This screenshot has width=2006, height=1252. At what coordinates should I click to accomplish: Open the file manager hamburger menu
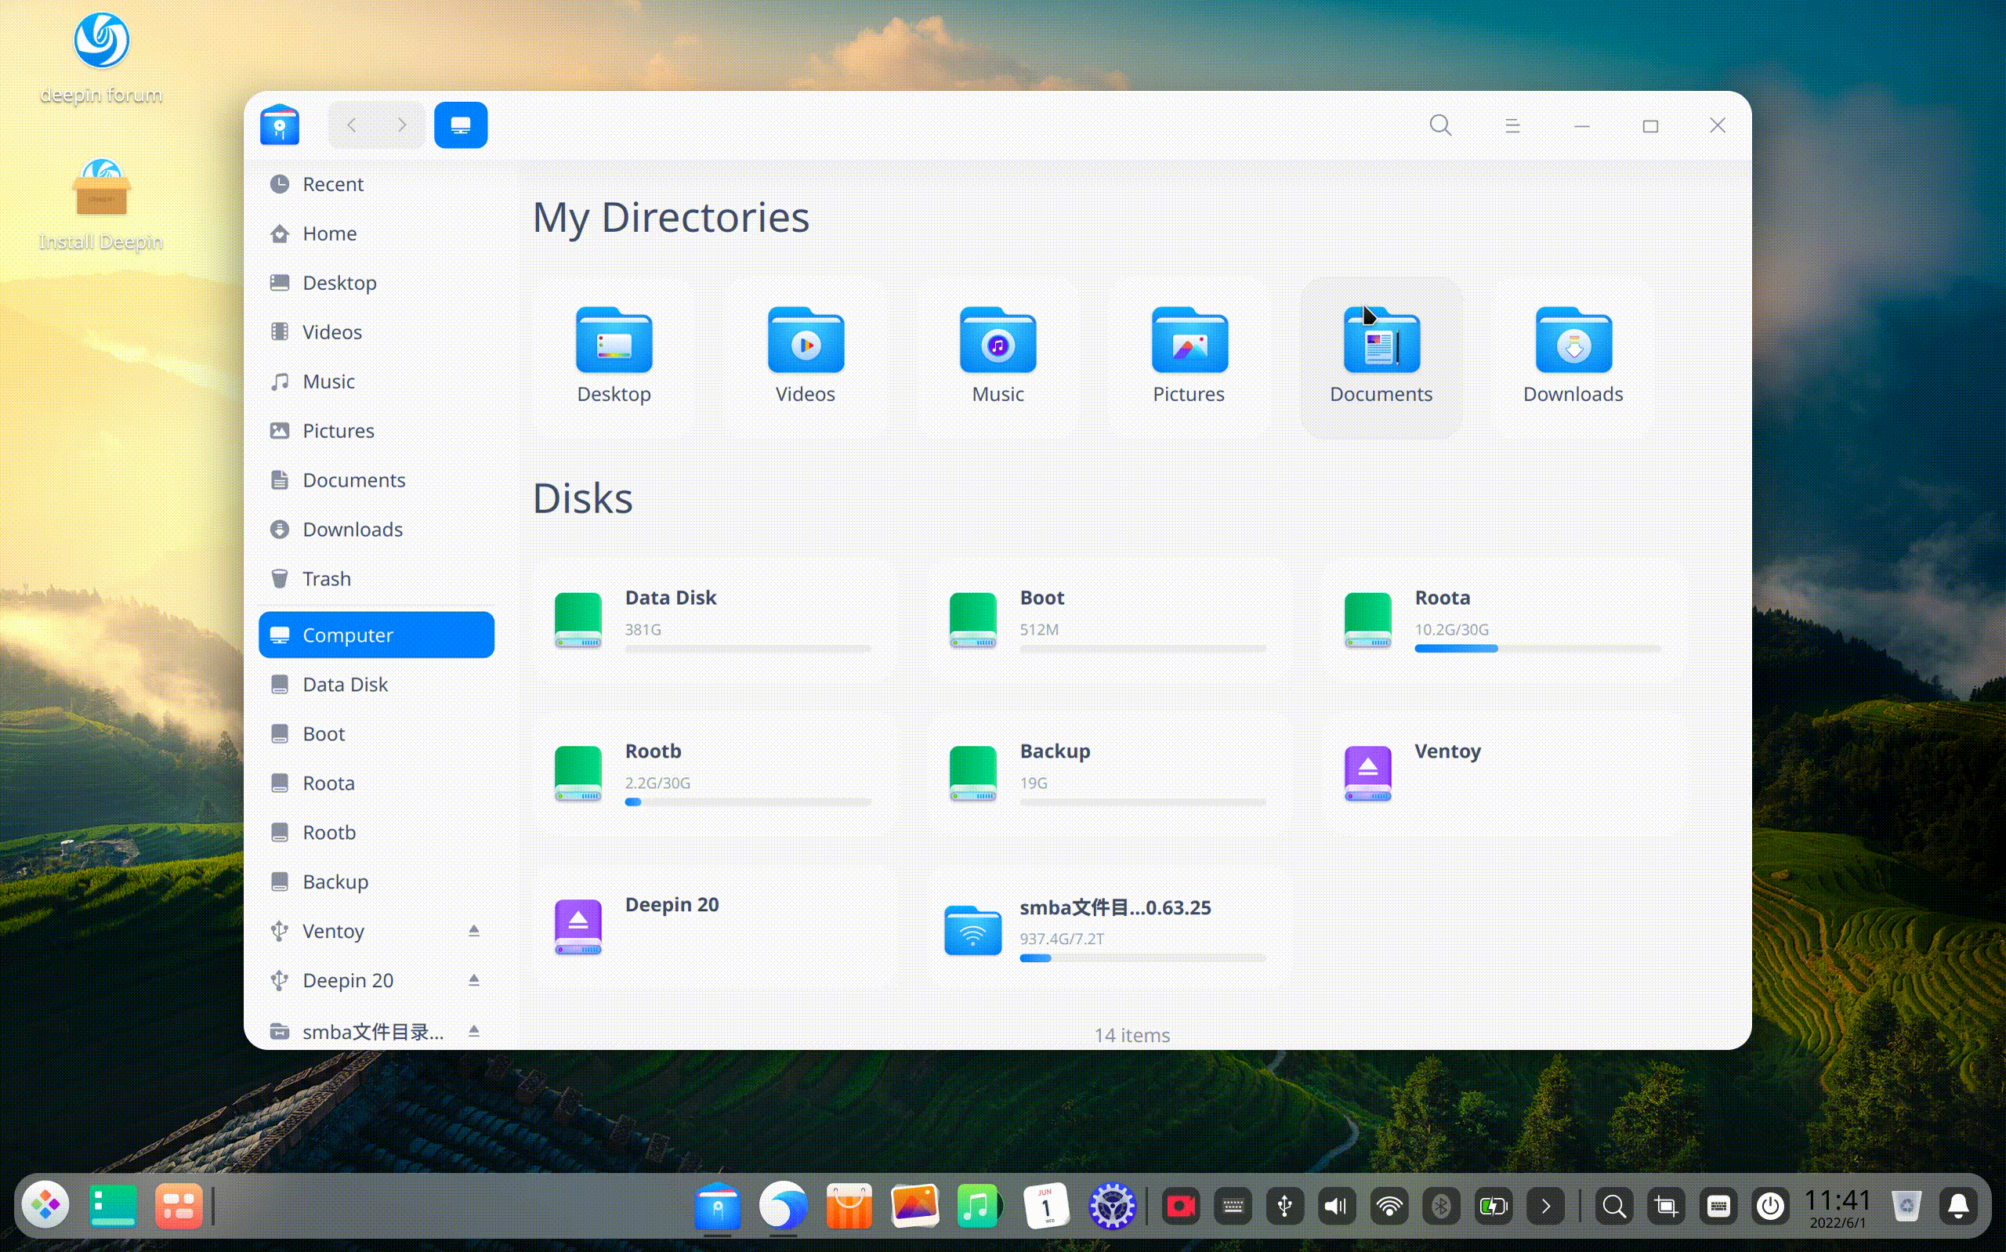[1512, 126]
